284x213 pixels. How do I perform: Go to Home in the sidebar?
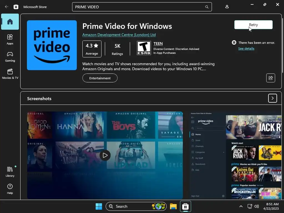pos(10,22)
